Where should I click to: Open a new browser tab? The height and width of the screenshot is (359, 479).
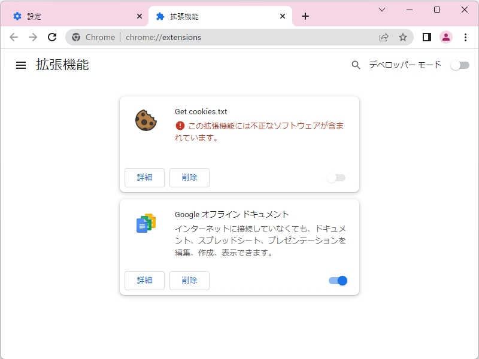305,16
